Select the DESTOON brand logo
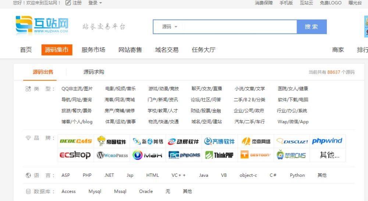This screenshot has height=201, width=368. [x=256, y=155]
